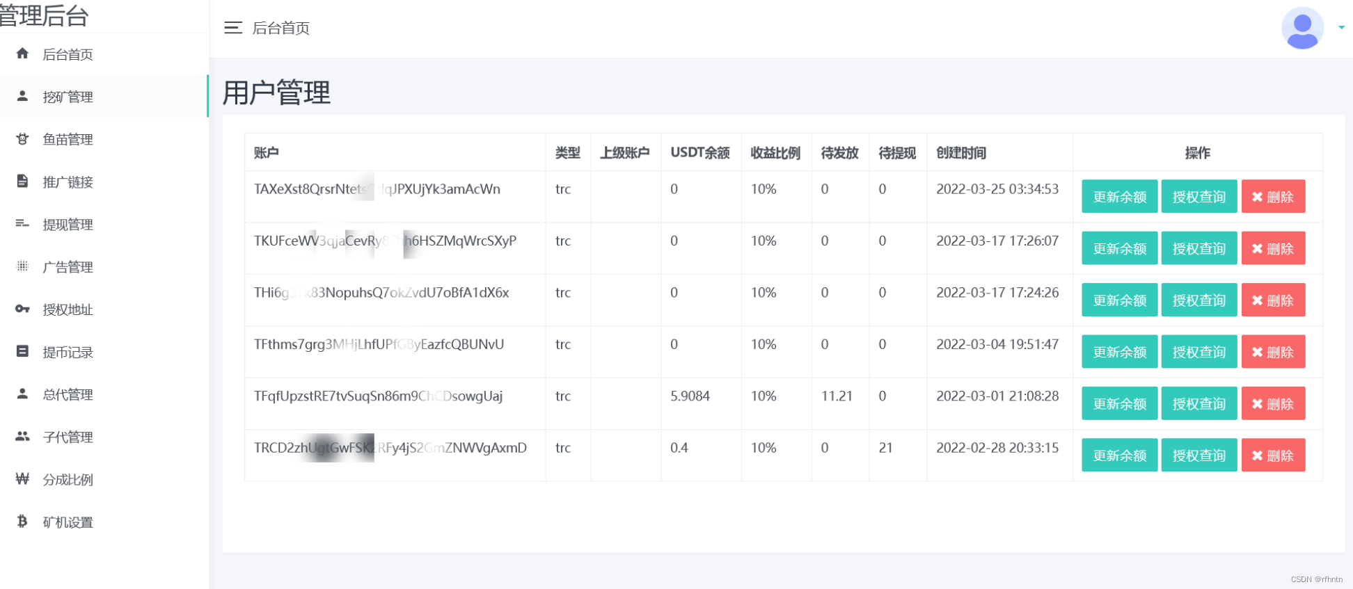
Task: Click 授权查询 for account THi6g
Action: (1198, 300)
